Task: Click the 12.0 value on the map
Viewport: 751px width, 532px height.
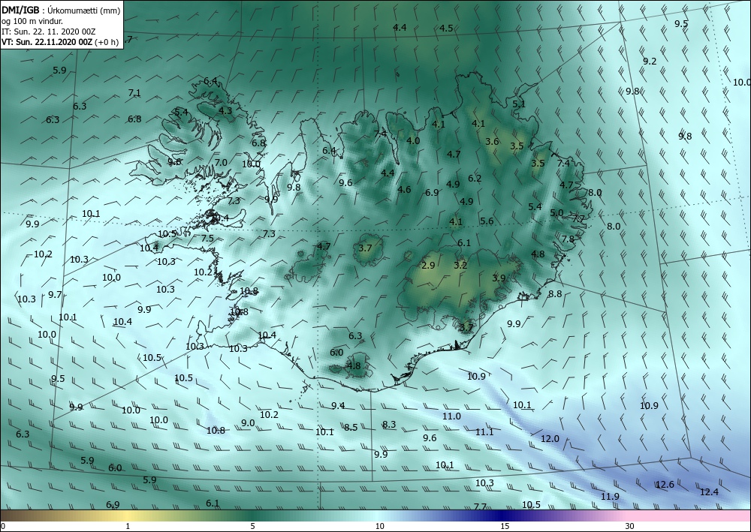Action: [550, 439]
